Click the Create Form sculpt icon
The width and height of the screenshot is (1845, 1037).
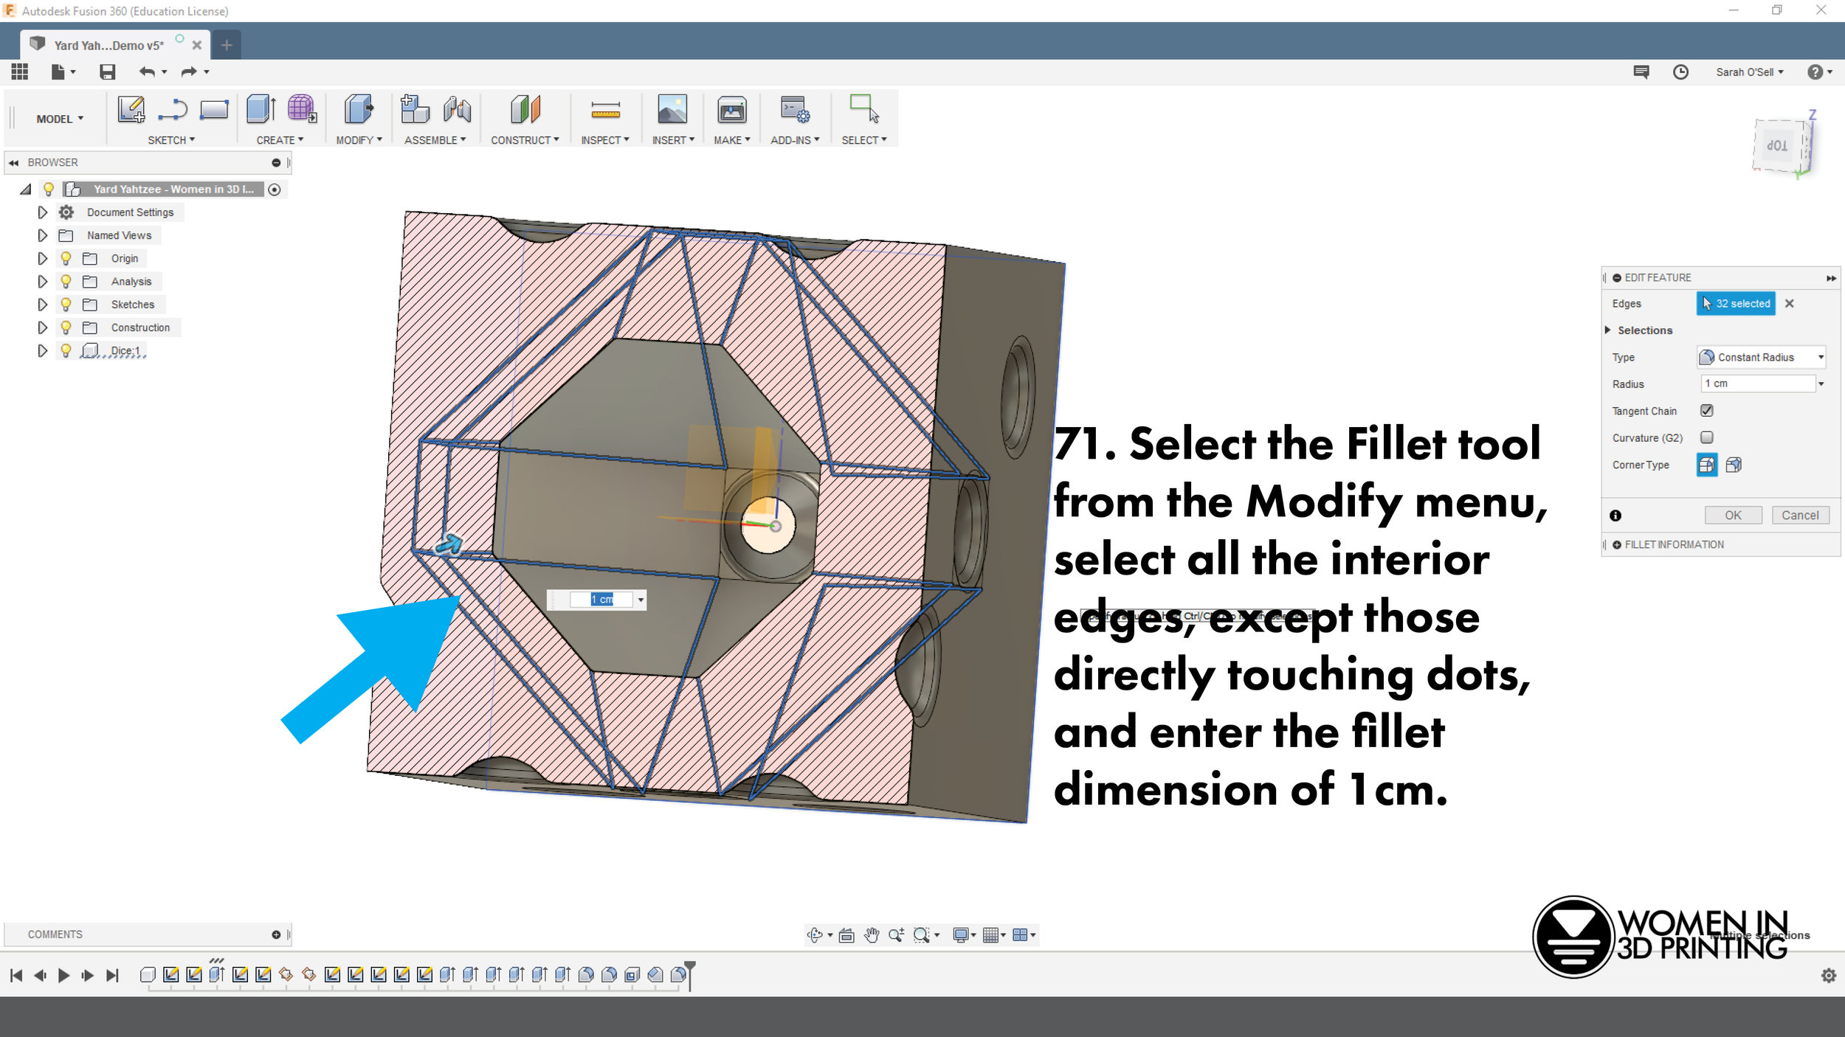[302, 109]
